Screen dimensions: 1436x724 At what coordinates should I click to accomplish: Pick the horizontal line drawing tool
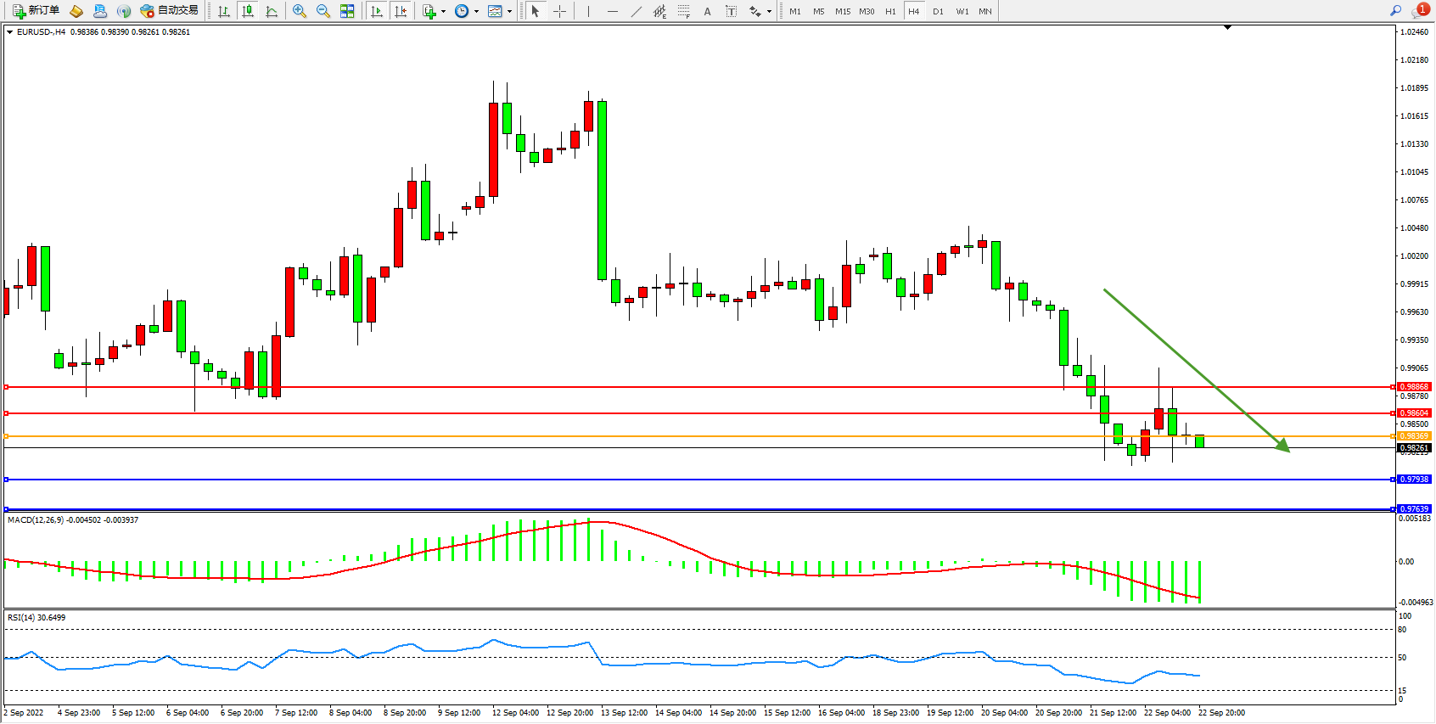click(613, 11)
